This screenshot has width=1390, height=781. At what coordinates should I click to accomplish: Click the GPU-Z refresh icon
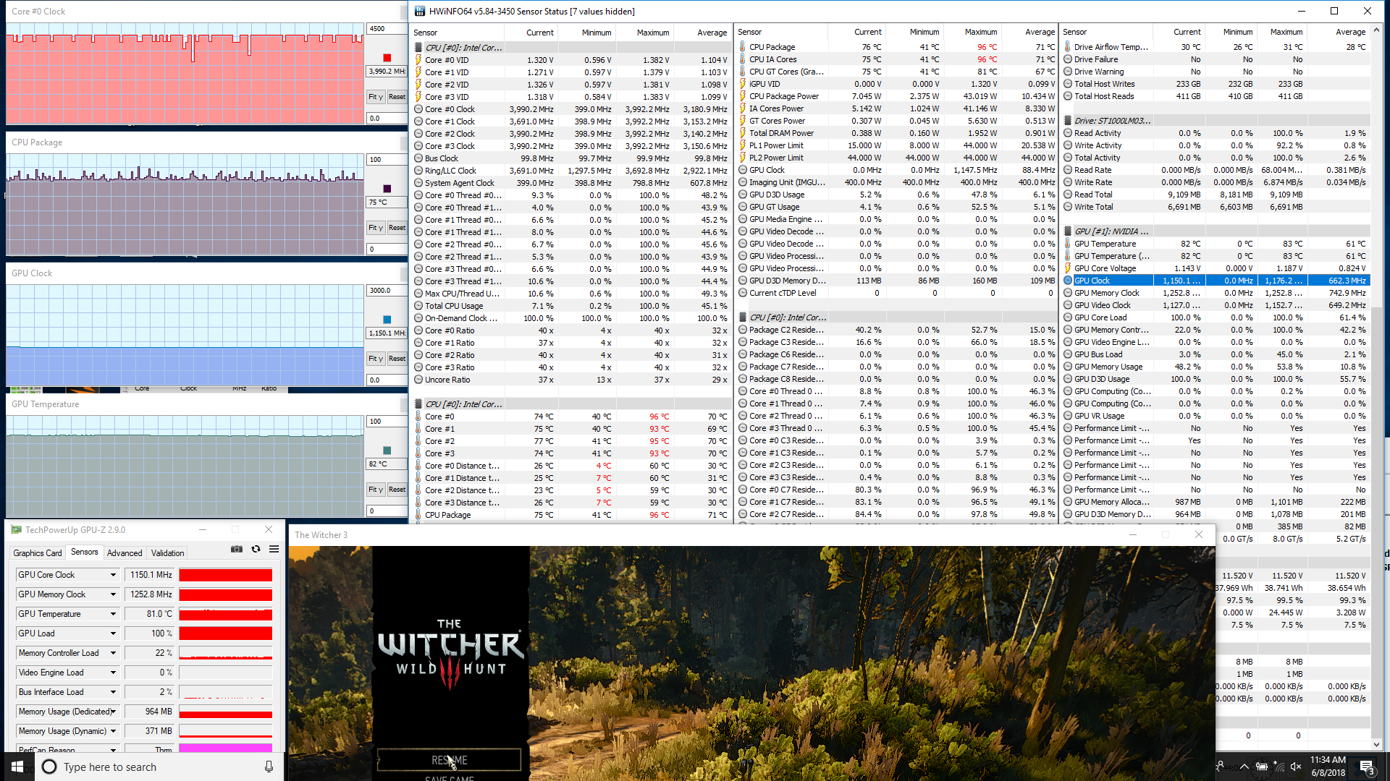pos(256,550)
